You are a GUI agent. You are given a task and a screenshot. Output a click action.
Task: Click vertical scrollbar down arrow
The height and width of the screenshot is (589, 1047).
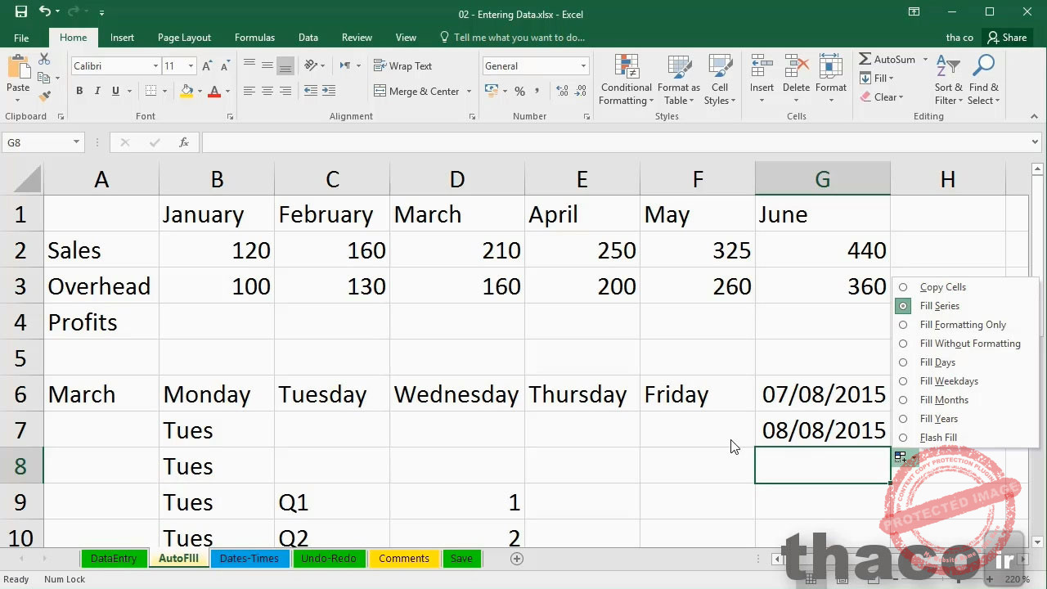[x=1038, y=542]
